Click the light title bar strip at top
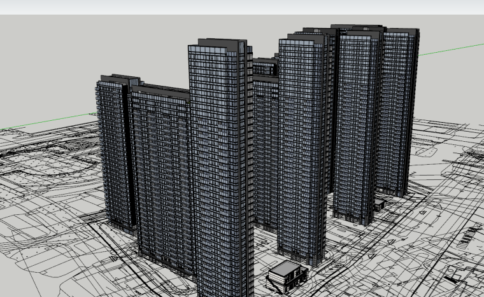 pyautogui.click(x=242, y=7)
